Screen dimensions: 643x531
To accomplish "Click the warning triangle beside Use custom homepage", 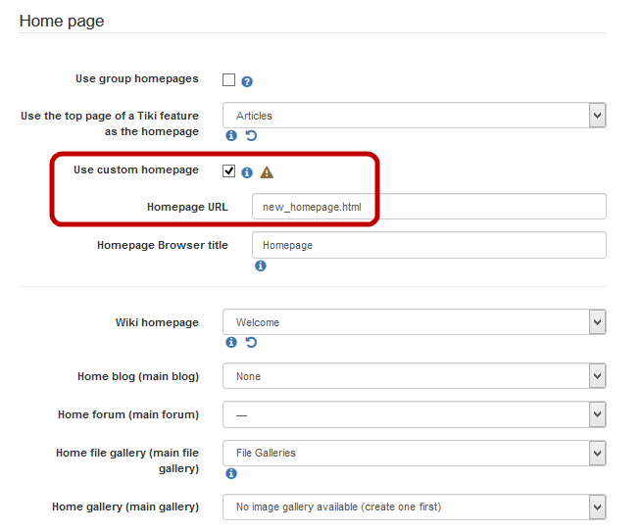I will point(267,172).
